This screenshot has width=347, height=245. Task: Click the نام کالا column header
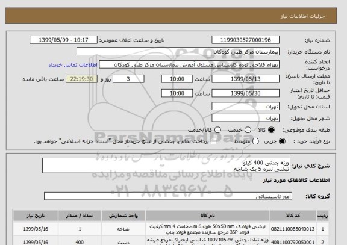[208, 216]
